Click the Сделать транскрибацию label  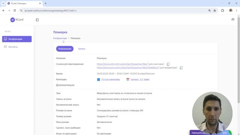[68, 128]
